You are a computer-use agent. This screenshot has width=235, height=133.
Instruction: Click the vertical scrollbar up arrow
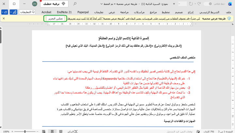(1, 28)
